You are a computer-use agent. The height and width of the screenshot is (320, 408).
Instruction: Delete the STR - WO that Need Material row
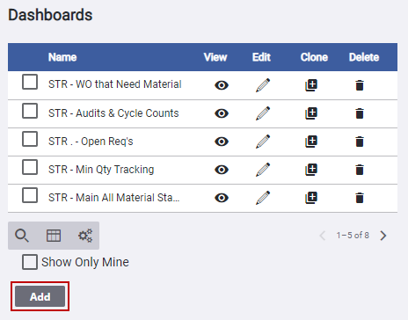[x=360, y=85]
